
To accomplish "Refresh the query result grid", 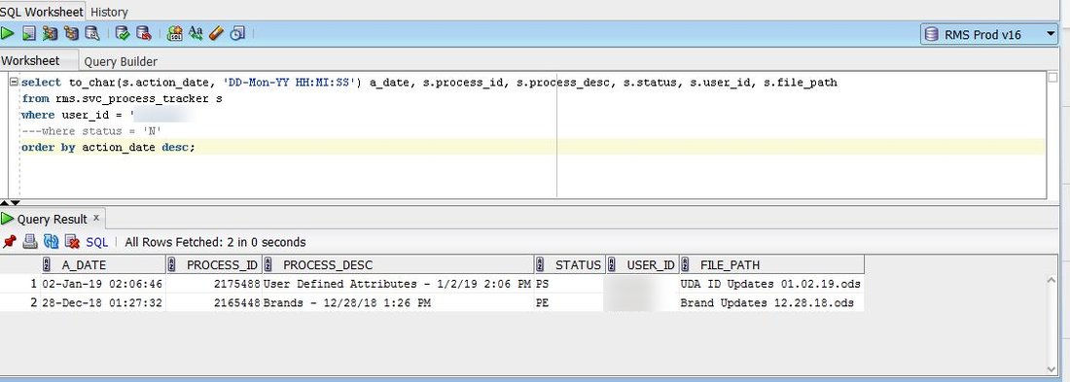I will [x=52, y=241].
